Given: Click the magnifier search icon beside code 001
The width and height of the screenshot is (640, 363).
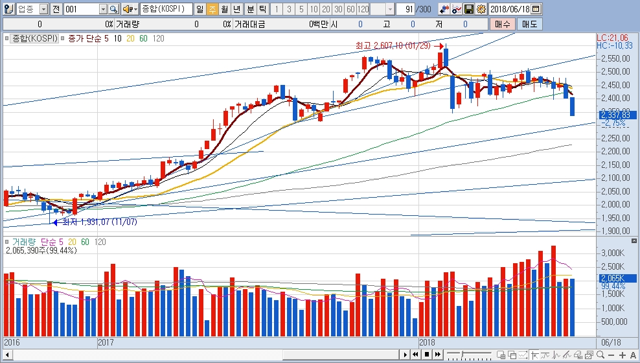Looking at the screenshot, I should pyautogui.click(x=114, y=9).
